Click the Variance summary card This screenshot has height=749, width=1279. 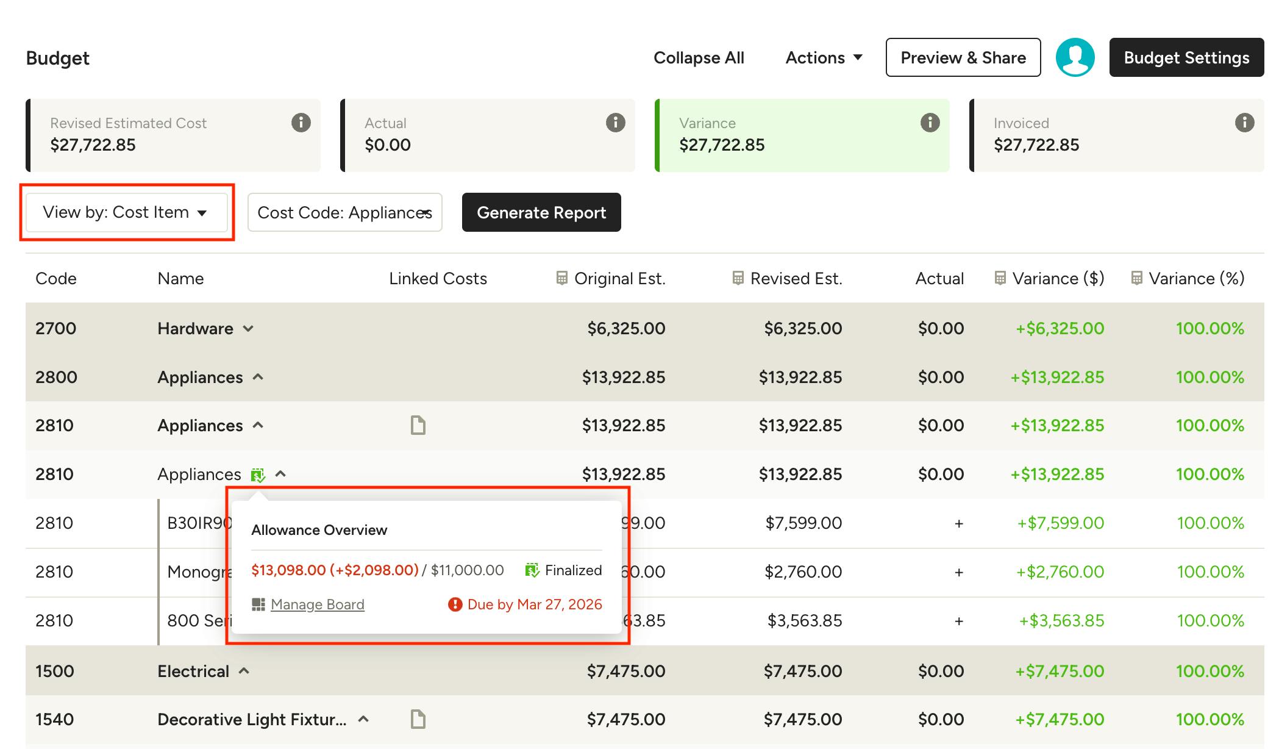coord(802,135)
